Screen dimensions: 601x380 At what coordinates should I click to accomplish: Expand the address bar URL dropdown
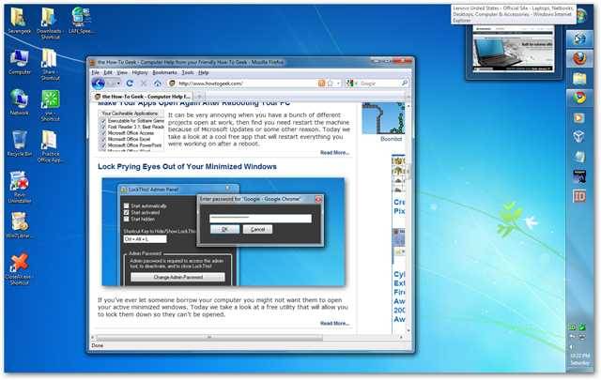(x=338, y=84)
